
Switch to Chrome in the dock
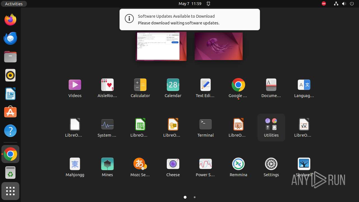(x=10, y=154)
